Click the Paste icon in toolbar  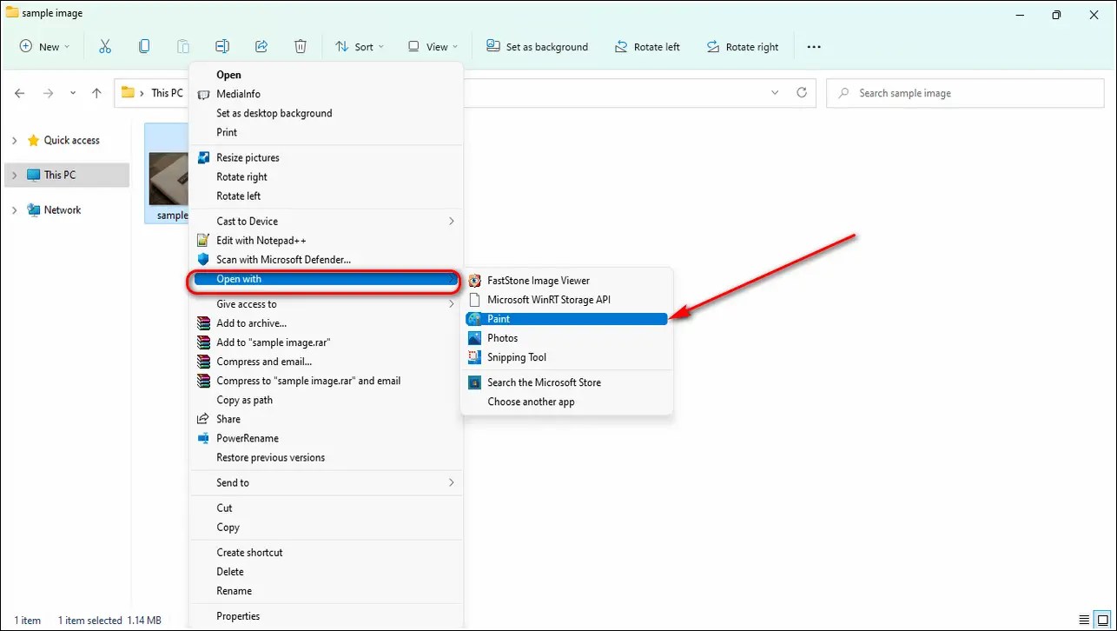click(x=183, y=47)
